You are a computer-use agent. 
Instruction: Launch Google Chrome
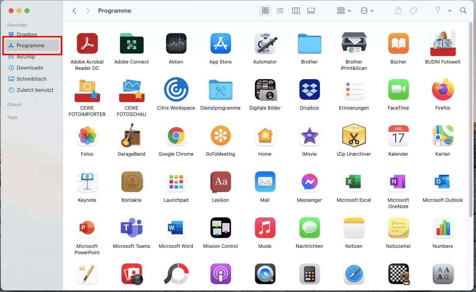pos(176,136)
